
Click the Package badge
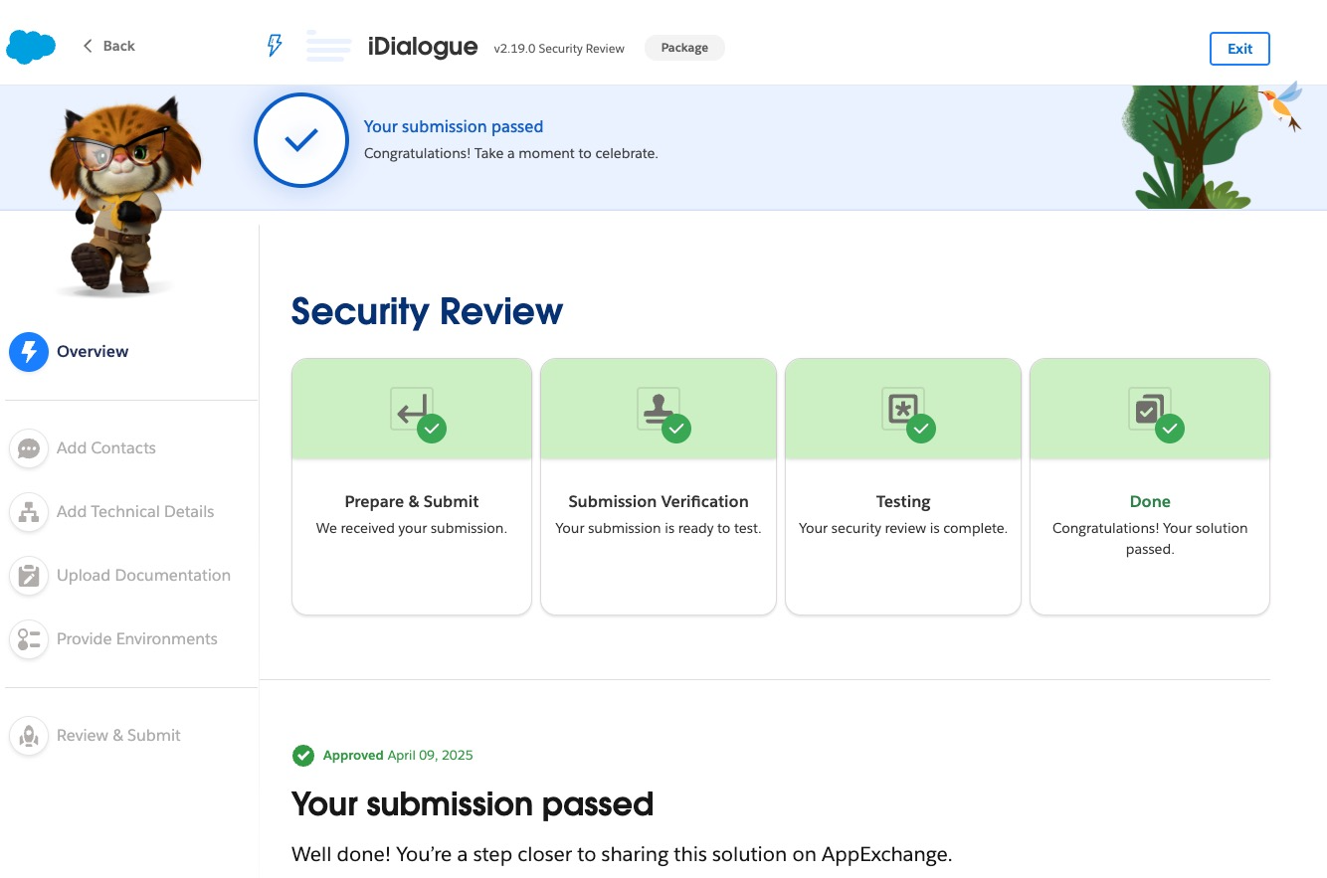pyautogui.click(x=684, y=48)
